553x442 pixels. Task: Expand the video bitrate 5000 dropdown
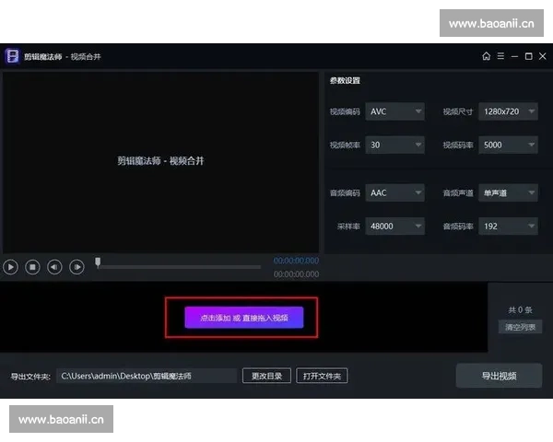pyautogui.click(x=508, y=145)
